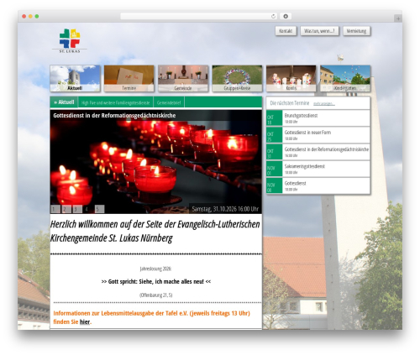The height and width of the screenshot is (355, 420).
Task: Open the Vermietung page
Action: (356, 31)
